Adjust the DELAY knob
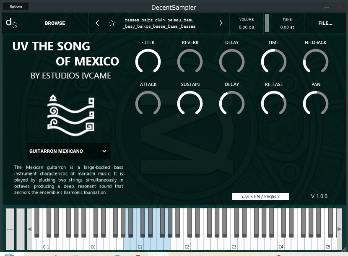Image resolution: width=348 pixels, height=256 pixels. [x=232, y=62]
